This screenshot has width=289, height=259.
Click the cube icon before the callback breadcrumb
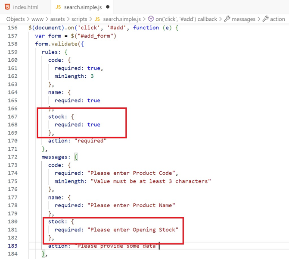coord(151,19)
